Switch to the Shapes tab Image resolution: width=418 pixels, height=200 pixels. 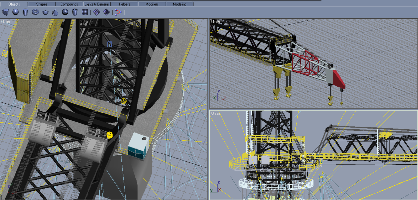(x=41, y=4)
